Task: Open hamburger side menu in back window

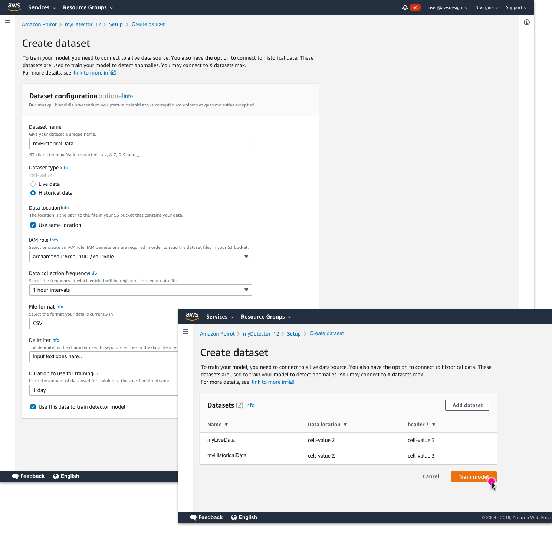Action: (7, 22)
